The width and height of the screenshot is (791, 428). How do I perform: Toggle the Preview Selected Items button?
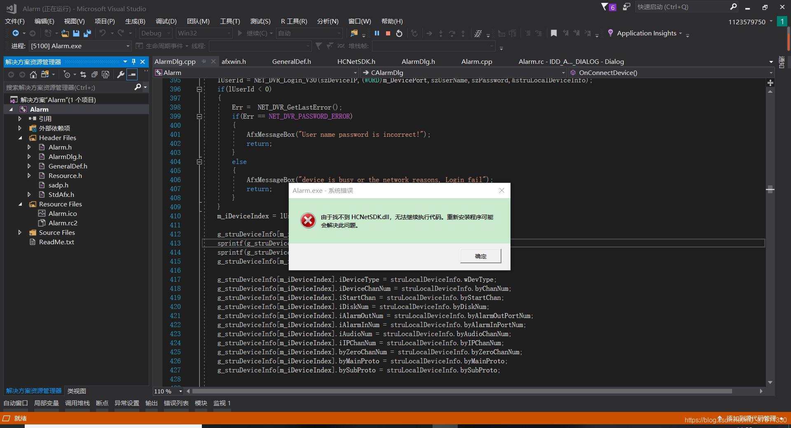pos(132,75)
